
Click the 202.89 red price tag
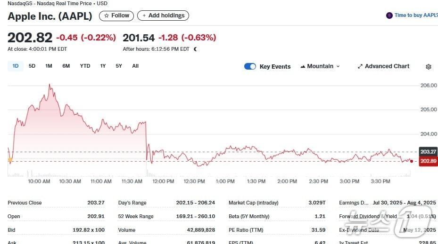coord(428,161)
